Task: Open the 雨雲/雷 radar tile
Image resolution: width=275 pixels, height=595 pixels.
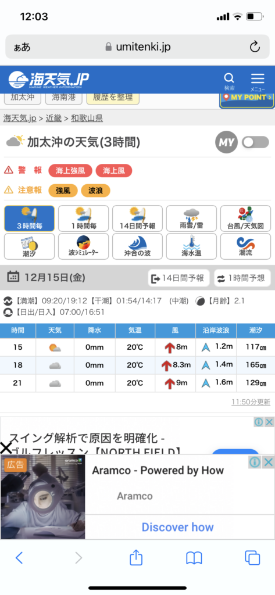Action: coord(191,218)
